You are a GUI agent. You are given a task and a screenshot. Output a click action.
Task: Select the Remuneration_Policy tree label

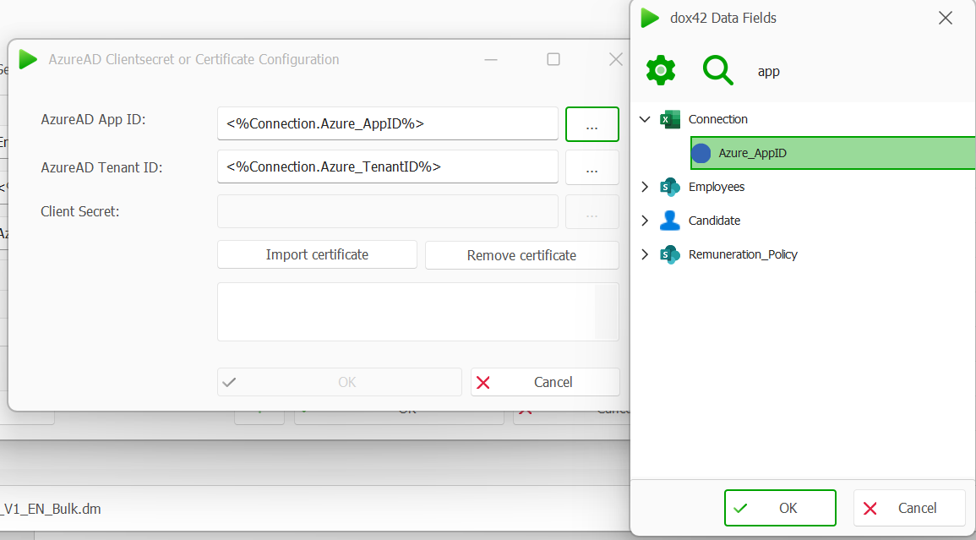coord(743,254)
